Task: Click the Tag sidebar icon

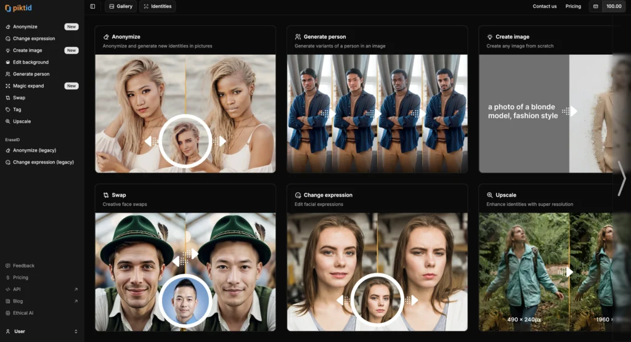Action: [7, 110]
